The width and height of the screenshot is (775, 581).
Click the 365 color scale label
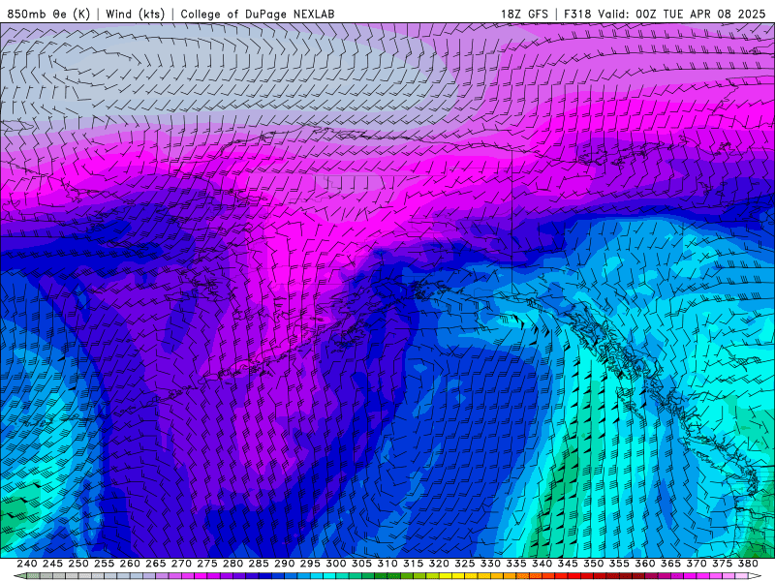coord(670,564)
